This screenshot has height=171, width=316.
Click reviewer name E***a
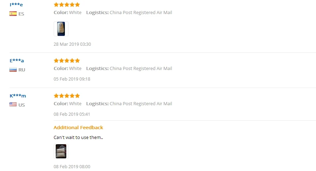(x=17, y=61)
